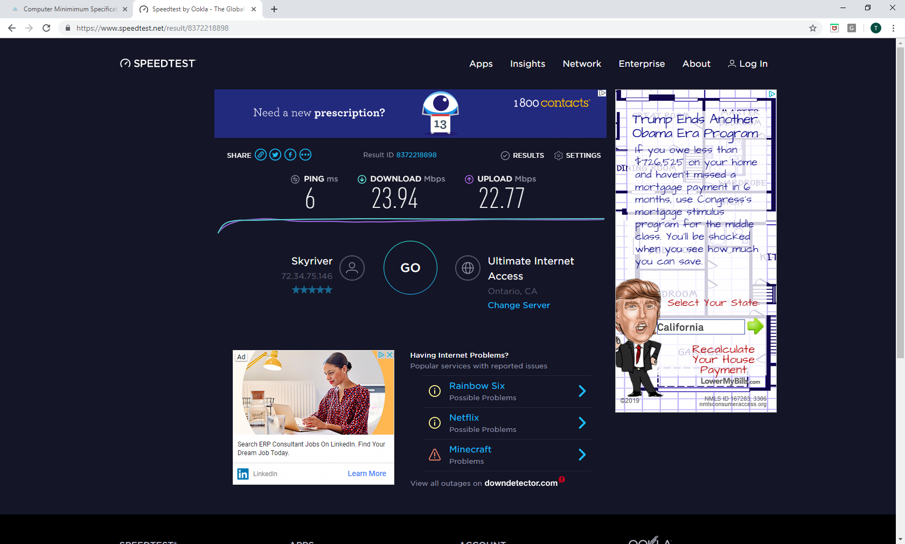Click Log In
Screen dimensions: 905x544
(748, 64)
